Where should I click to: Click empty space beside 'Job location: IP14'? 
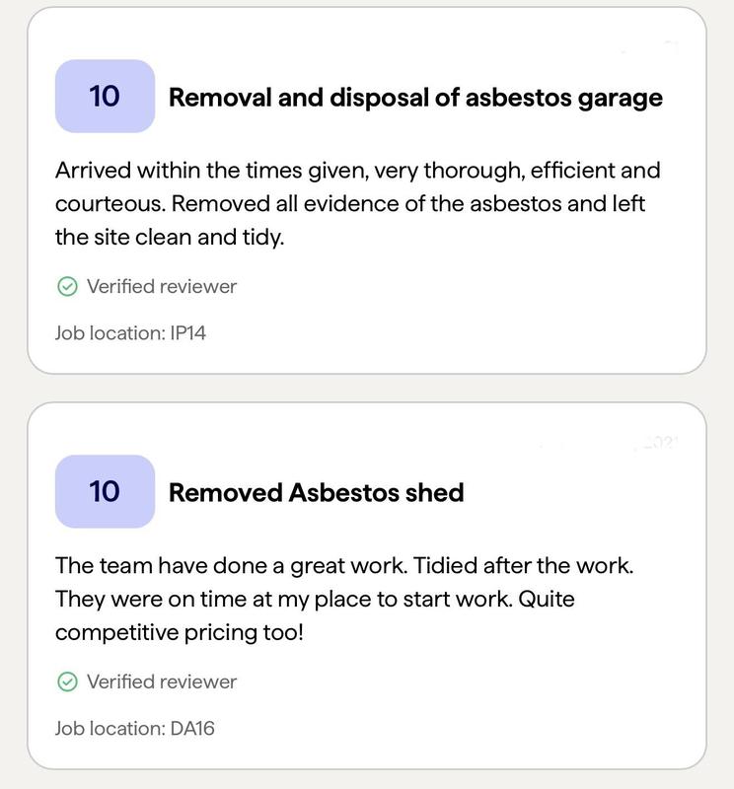point(444,333)
